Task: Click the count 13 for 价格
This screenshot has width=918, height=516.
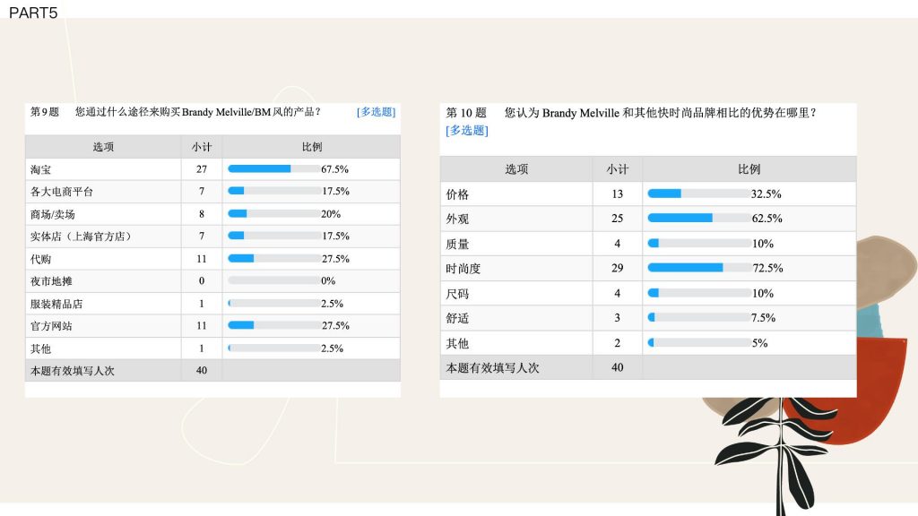Action: point(617,193)
